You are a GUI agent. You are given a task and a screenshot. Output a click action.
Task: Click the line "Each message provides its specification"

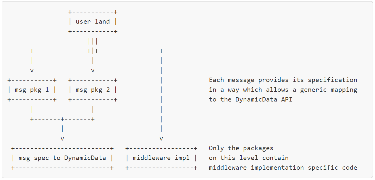pos(283,80)
